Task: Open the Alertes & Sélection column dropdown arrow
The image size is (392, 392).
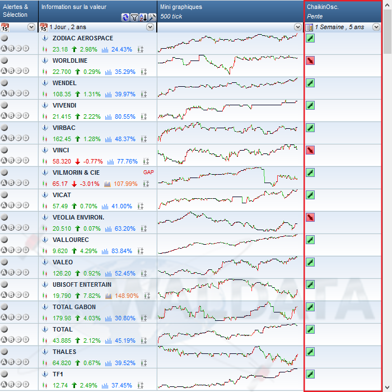Action: [x=31, y=27]
